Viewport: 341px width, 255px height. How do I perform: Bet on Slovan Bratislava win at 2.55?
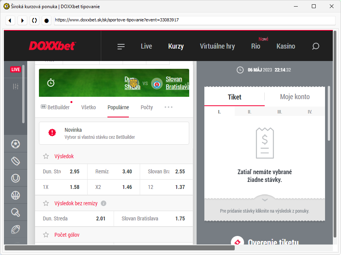166,171
